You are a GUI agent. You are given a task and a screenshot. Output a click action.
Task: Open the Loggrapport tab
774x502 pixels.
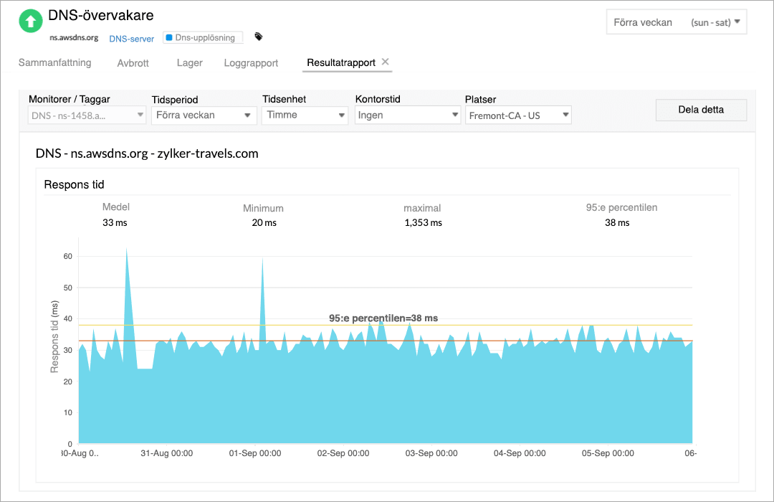pyautogui.click(x=250, y=63)
